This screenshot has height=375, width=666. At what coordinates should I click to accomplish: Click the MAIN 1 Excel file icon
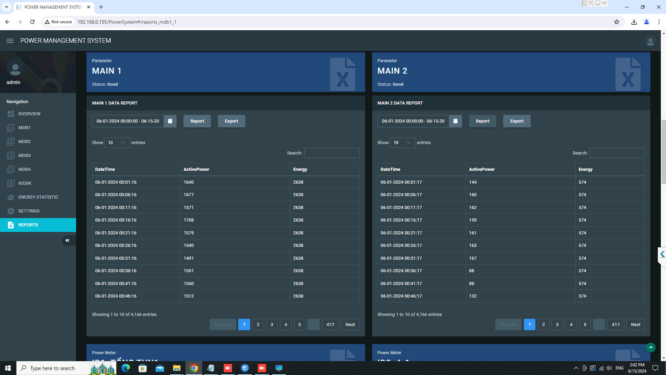pos(342,74)
